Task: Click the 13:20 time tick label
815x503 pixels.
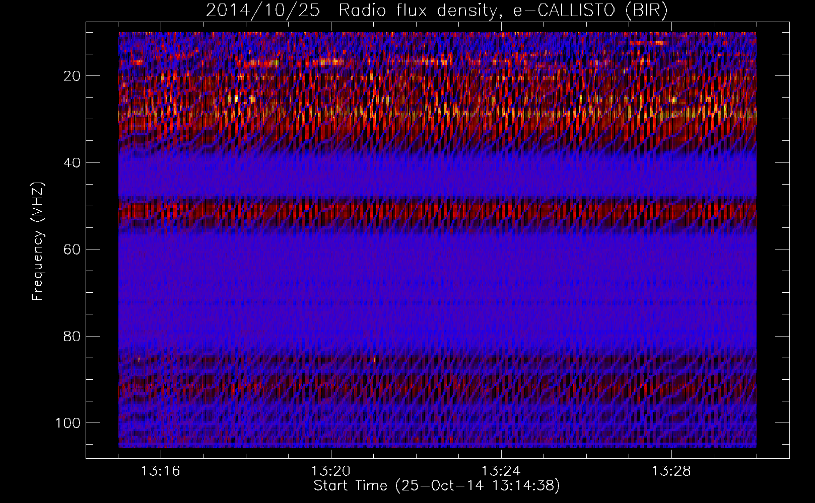Action: pos(331,471)
